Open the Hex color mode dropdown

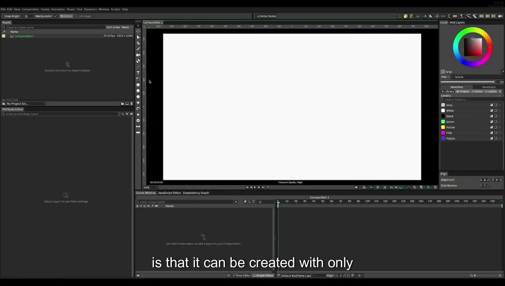pos(446,77)
